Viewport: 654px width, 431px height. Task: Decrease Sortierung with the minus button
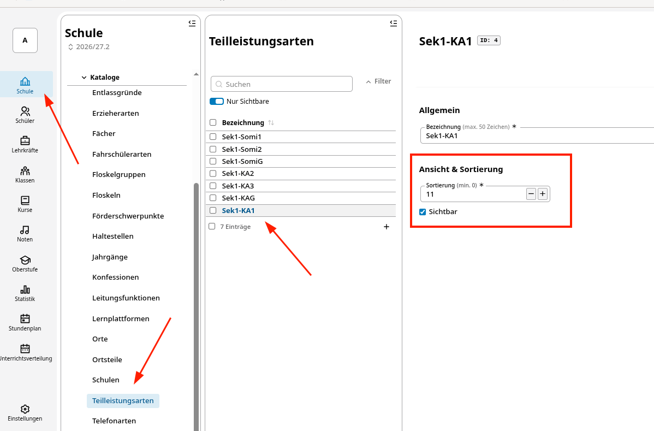point(531,193)
